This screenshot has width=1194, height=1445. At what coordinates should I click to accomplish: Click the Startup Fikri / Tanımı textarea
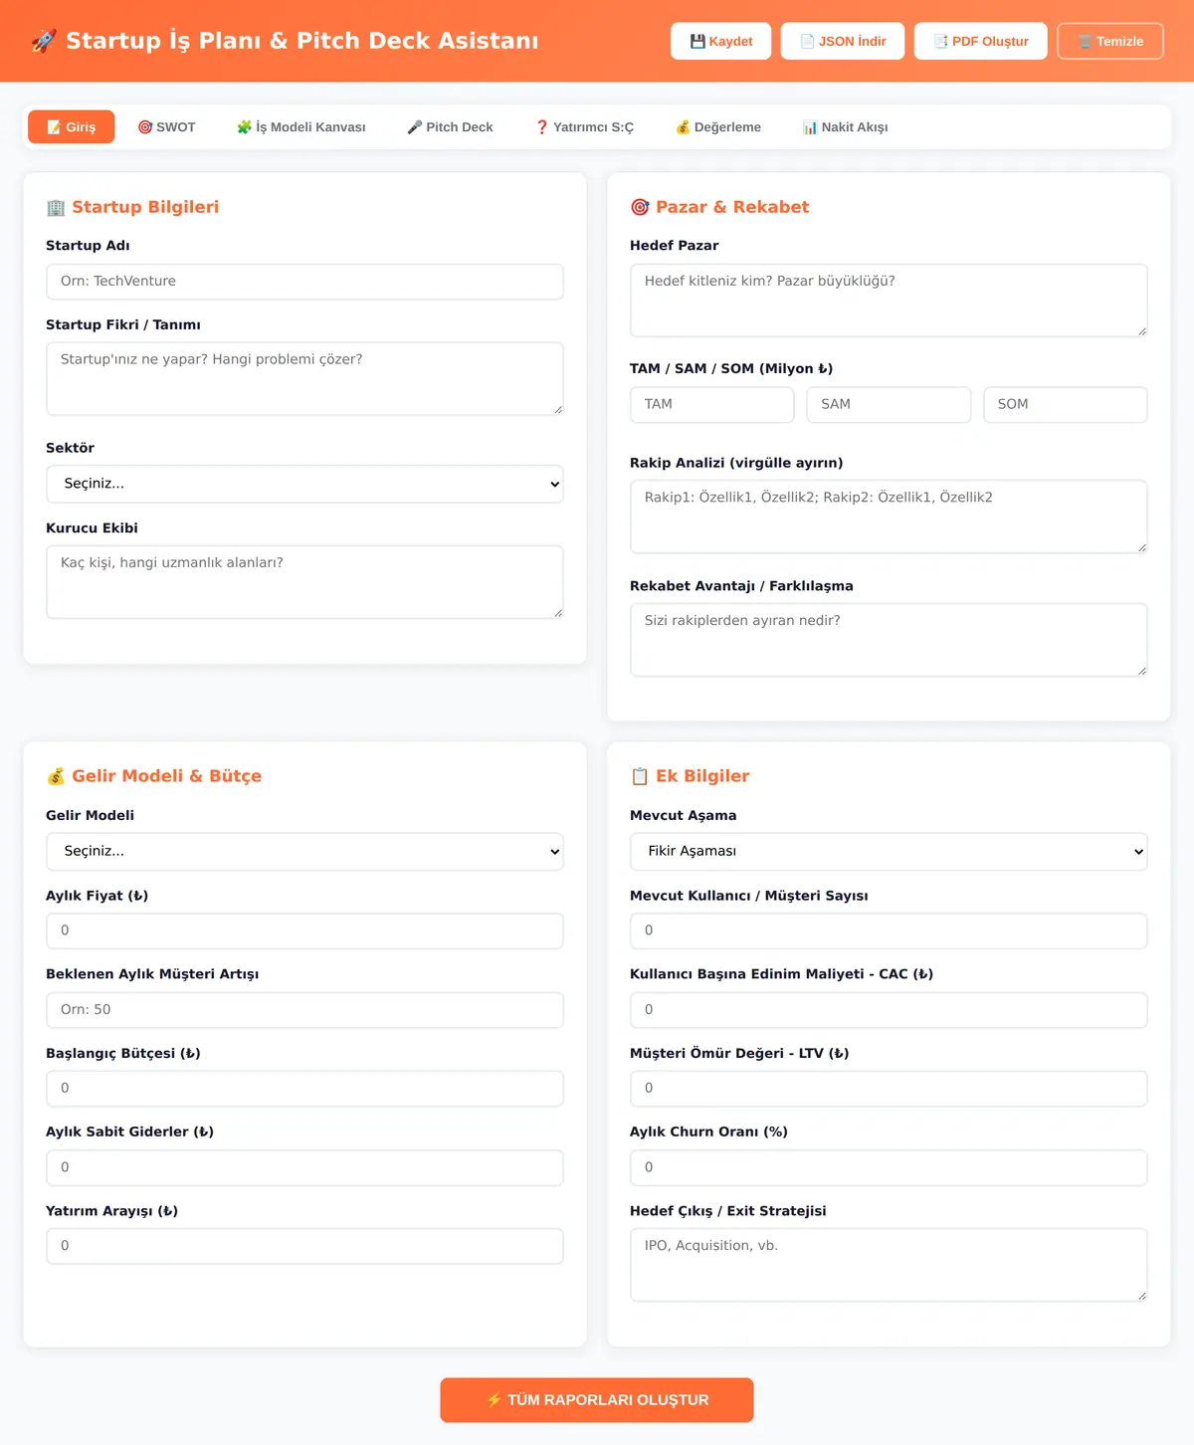point(304,379)
